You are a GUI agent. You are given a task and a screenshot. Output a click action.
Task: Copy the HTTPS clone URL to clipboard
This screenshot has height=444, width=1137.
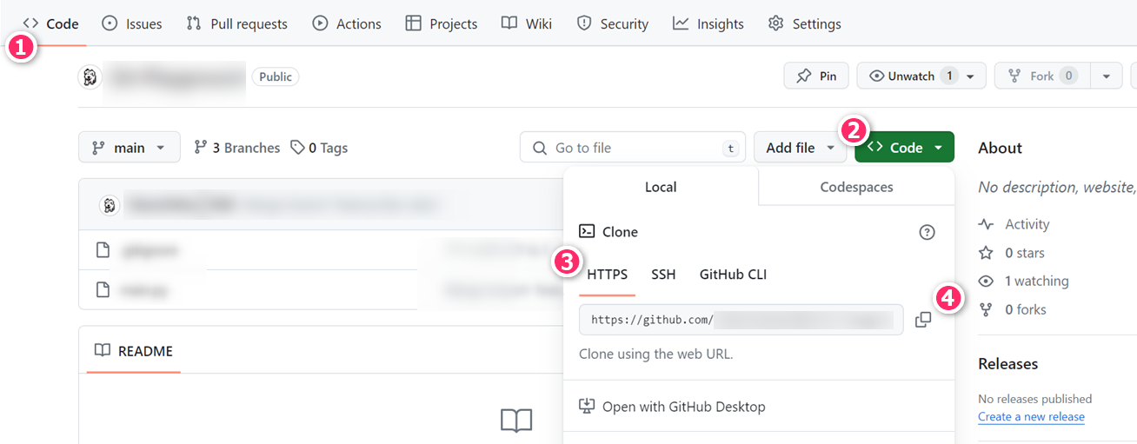(922, 320)
